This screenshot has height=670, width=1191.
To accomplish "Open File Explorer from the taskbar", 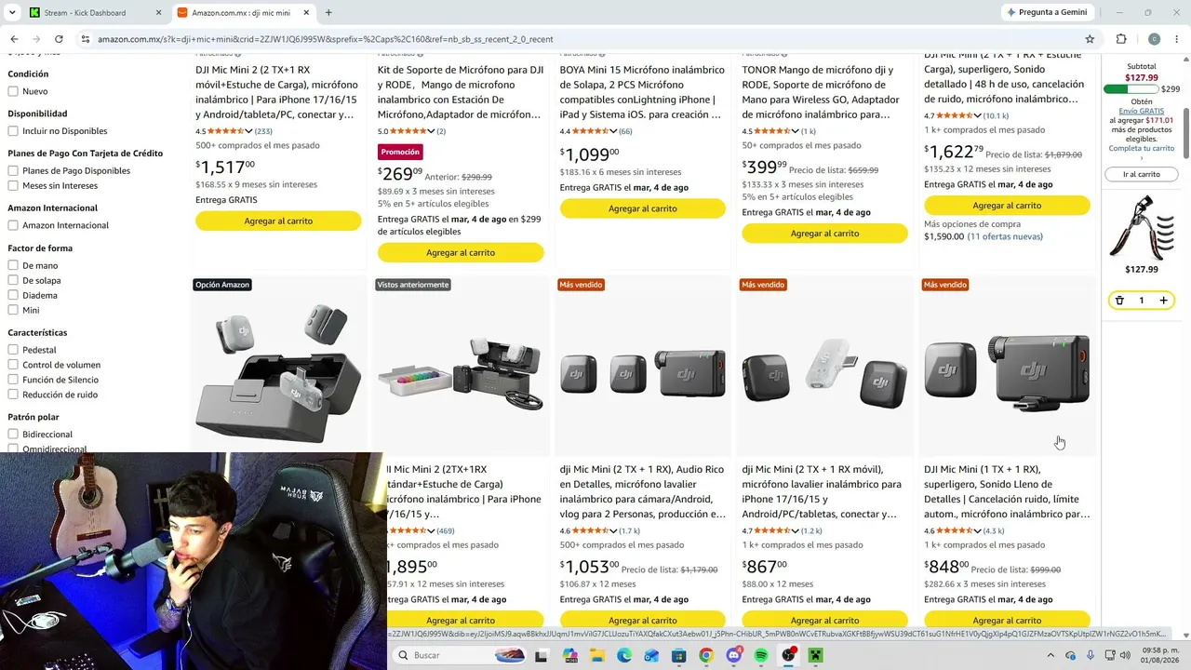I will (x=596, y=655).
